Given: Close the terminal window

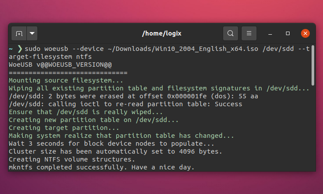Looking at the screenshot, I should tap(305, 33).
